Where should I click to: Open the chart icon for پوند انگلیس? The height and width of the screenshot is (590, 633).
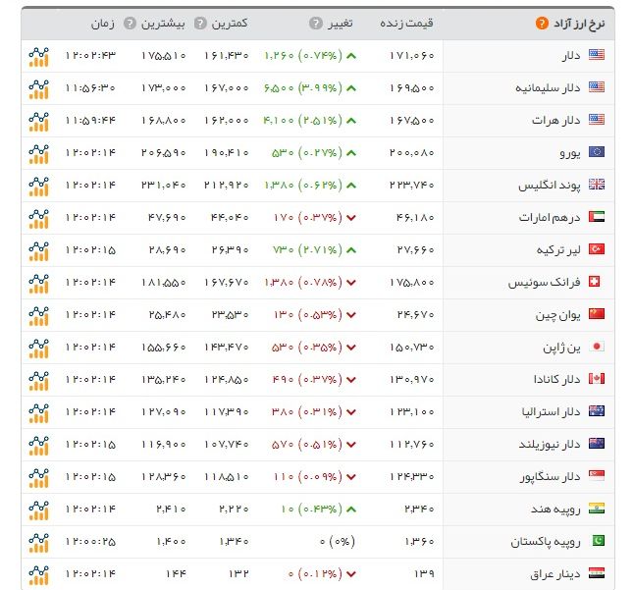click(38, 186)
